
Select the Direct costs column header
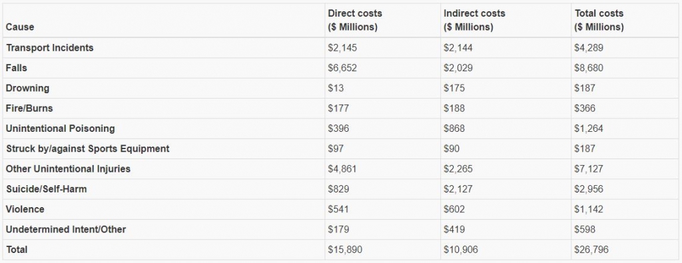[355, 20]
